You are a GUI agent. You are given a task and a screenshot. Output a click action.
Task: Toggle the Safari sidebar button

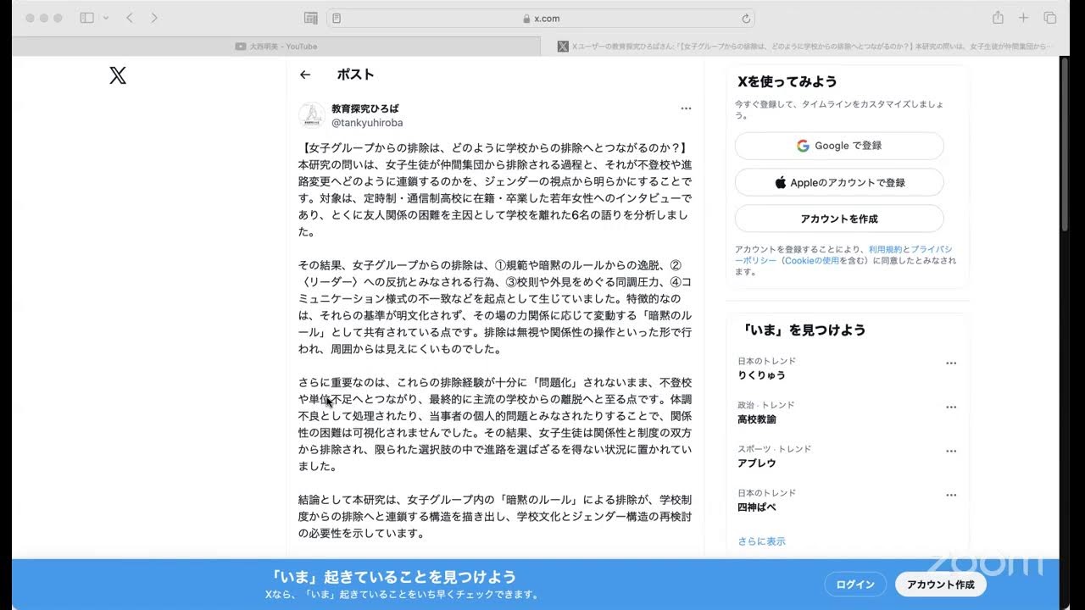[x=86, y=18]
